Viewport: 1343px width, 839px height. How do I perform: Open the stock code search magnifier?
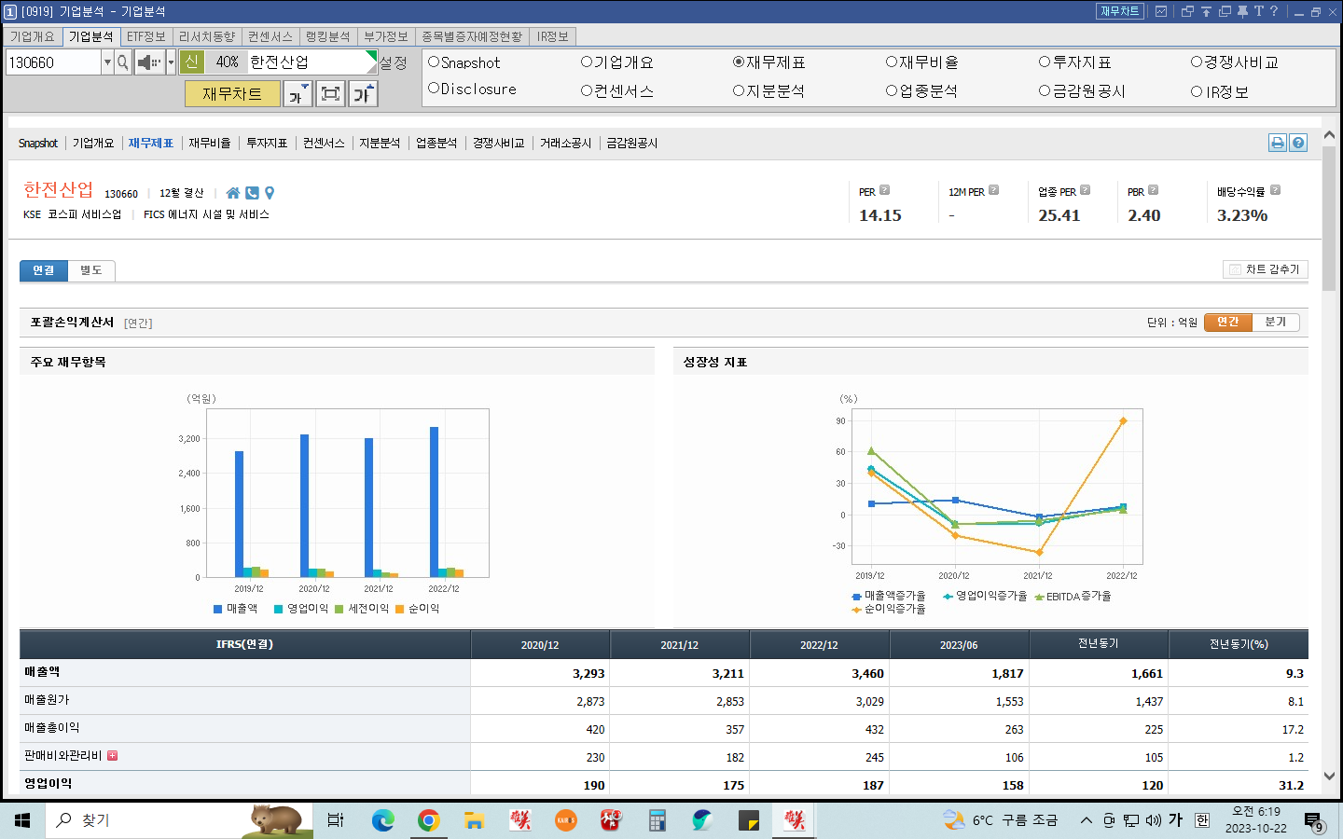pyautogui.click(x=123, y=62)
